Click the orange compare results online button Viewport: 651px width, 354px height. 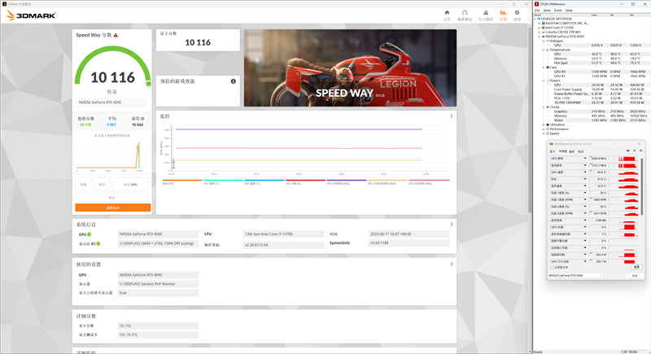click(112, 208)
